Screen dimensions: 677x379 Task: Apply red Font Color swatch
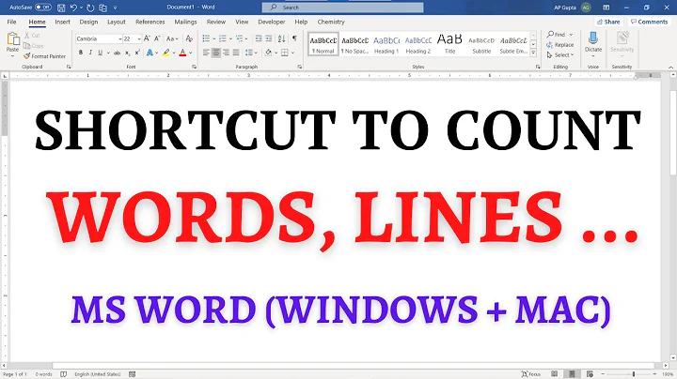[182, 53]
